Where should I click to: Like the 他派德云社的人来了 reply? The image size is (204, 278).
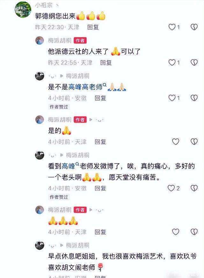pos(172,62)
